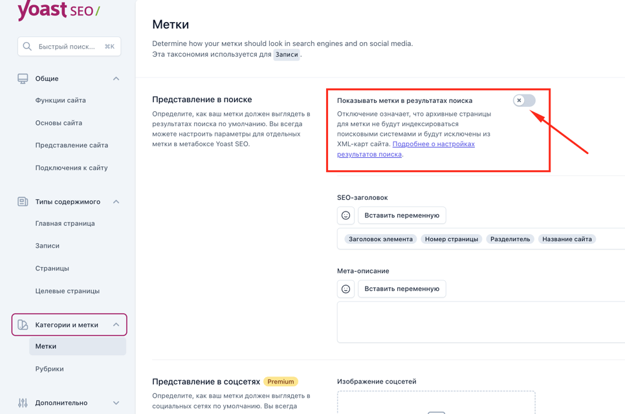This screenshot has width=625, height=414.
Task: Click the Записи code tag in description
Action: pyautogui.click(x=287, y=54)
